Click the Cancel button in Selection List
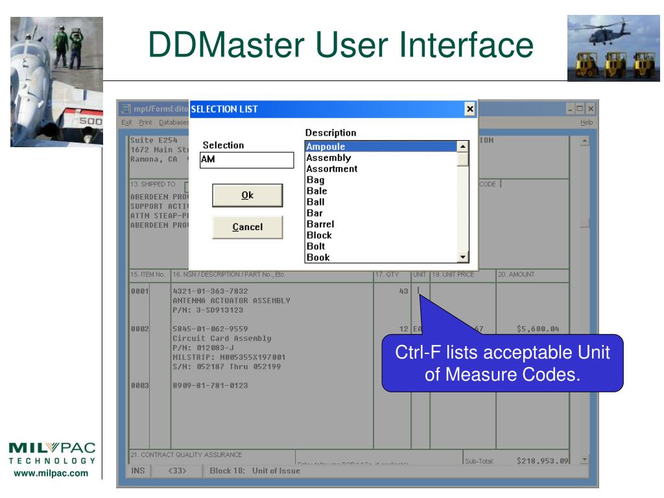 [247, 227]
